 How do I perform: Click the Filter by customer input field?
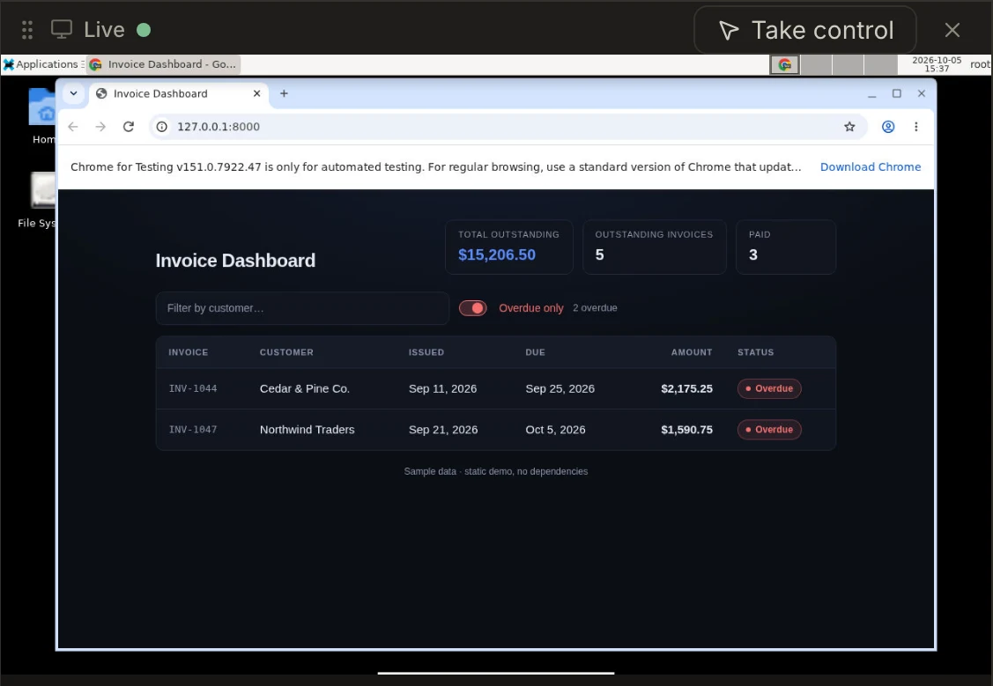tap(302, 308)
